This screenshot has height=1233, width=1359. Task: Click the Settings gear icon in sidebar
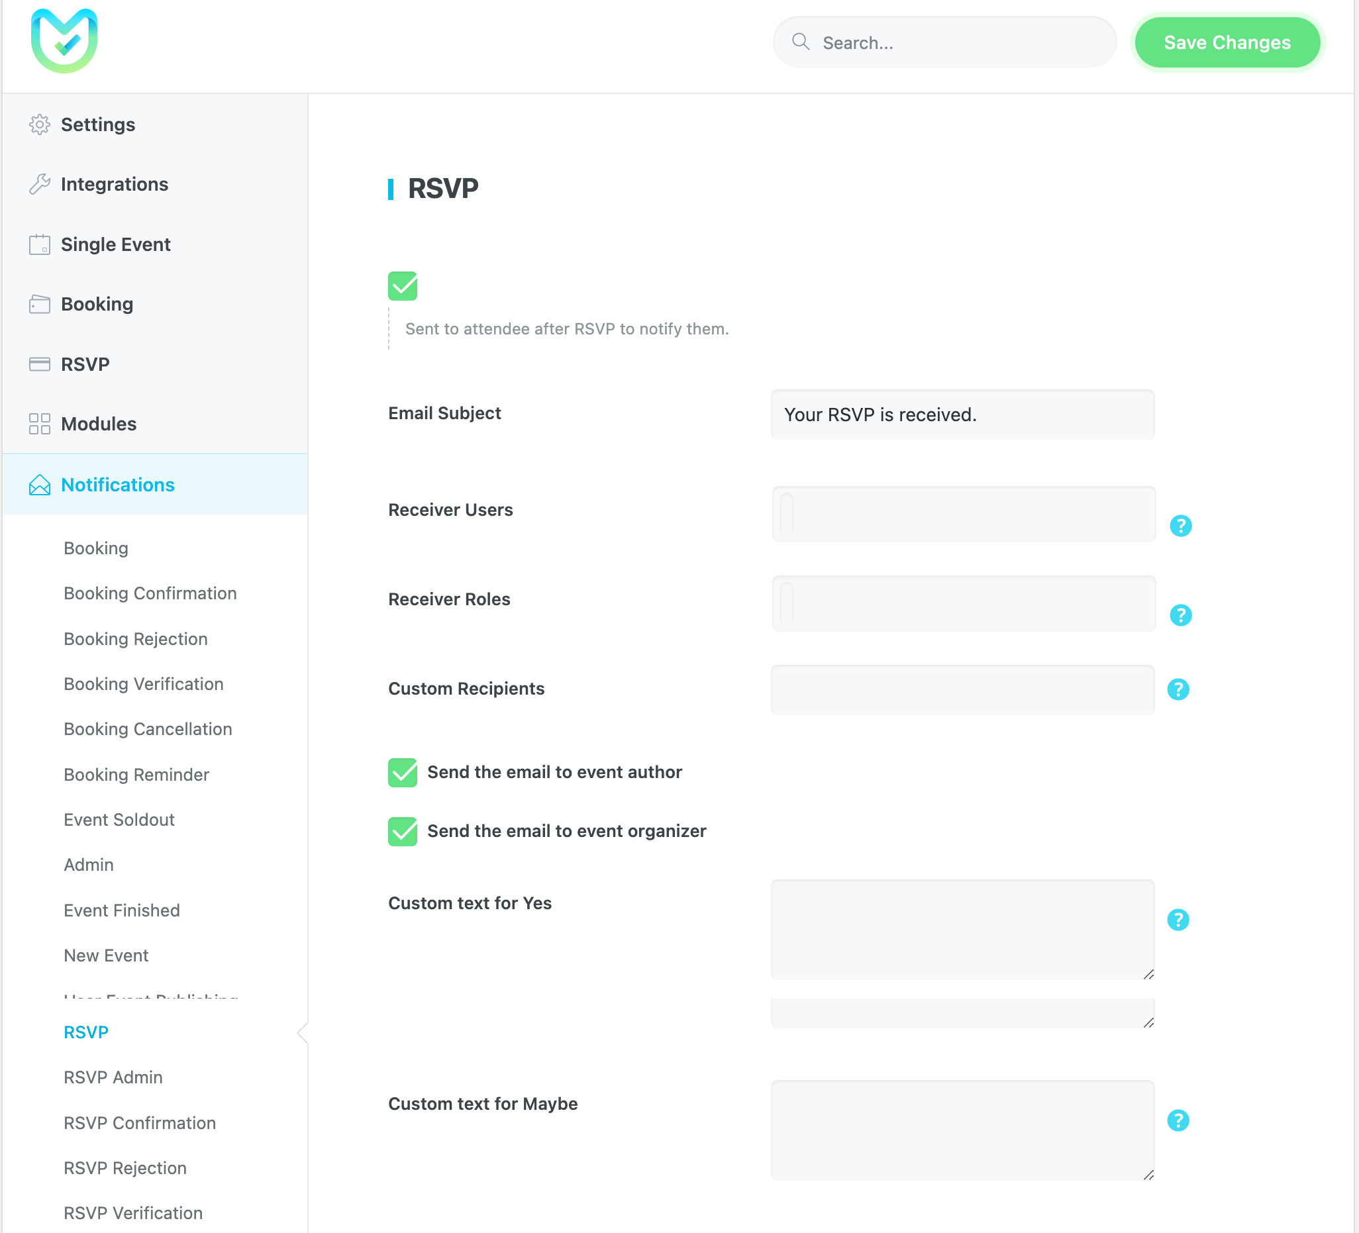[x=40, y=124]
